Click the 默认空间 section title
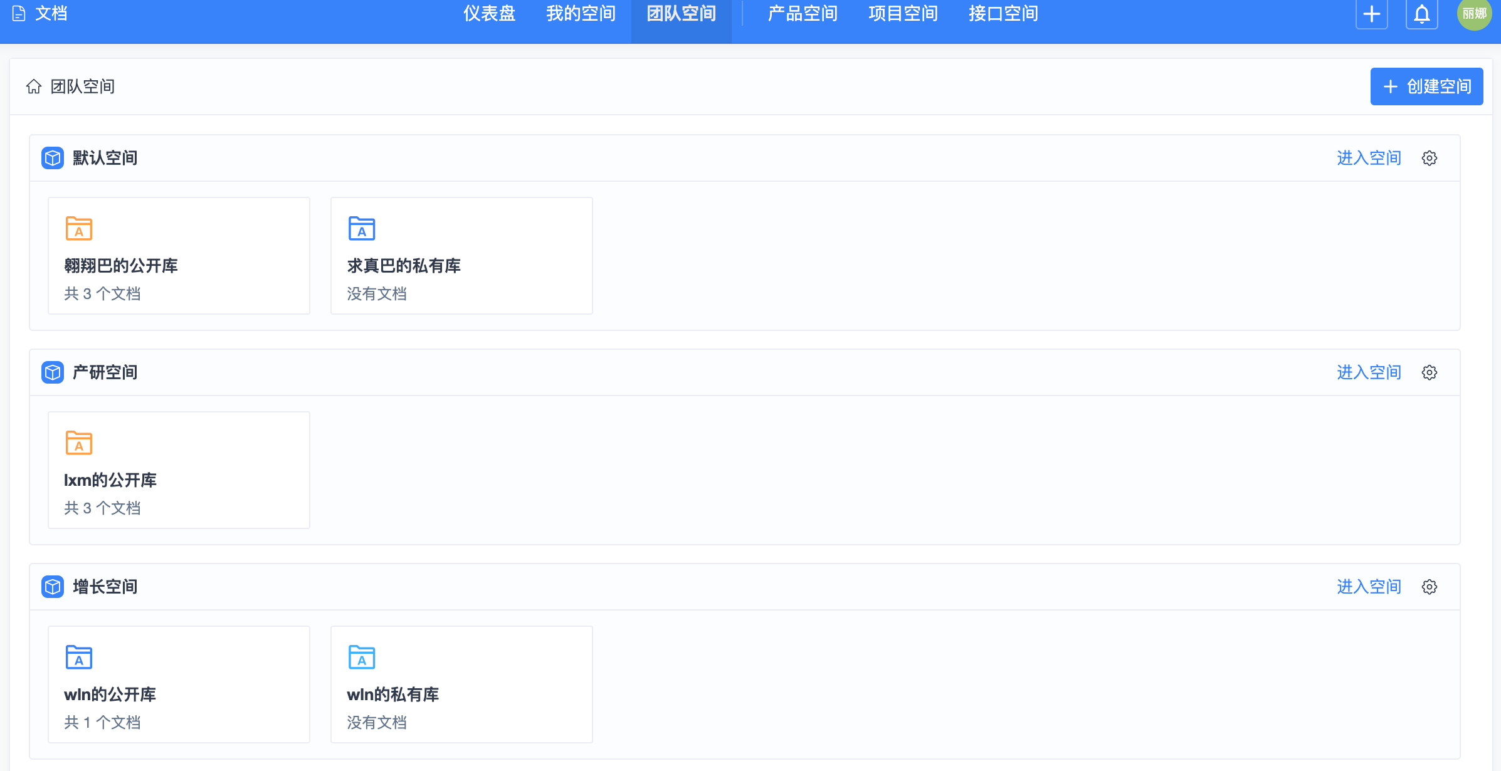 pos(105,158)
